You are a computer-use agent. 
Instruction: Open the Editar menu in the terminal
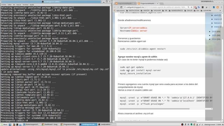pyautogui.click(x=9, y=5)
